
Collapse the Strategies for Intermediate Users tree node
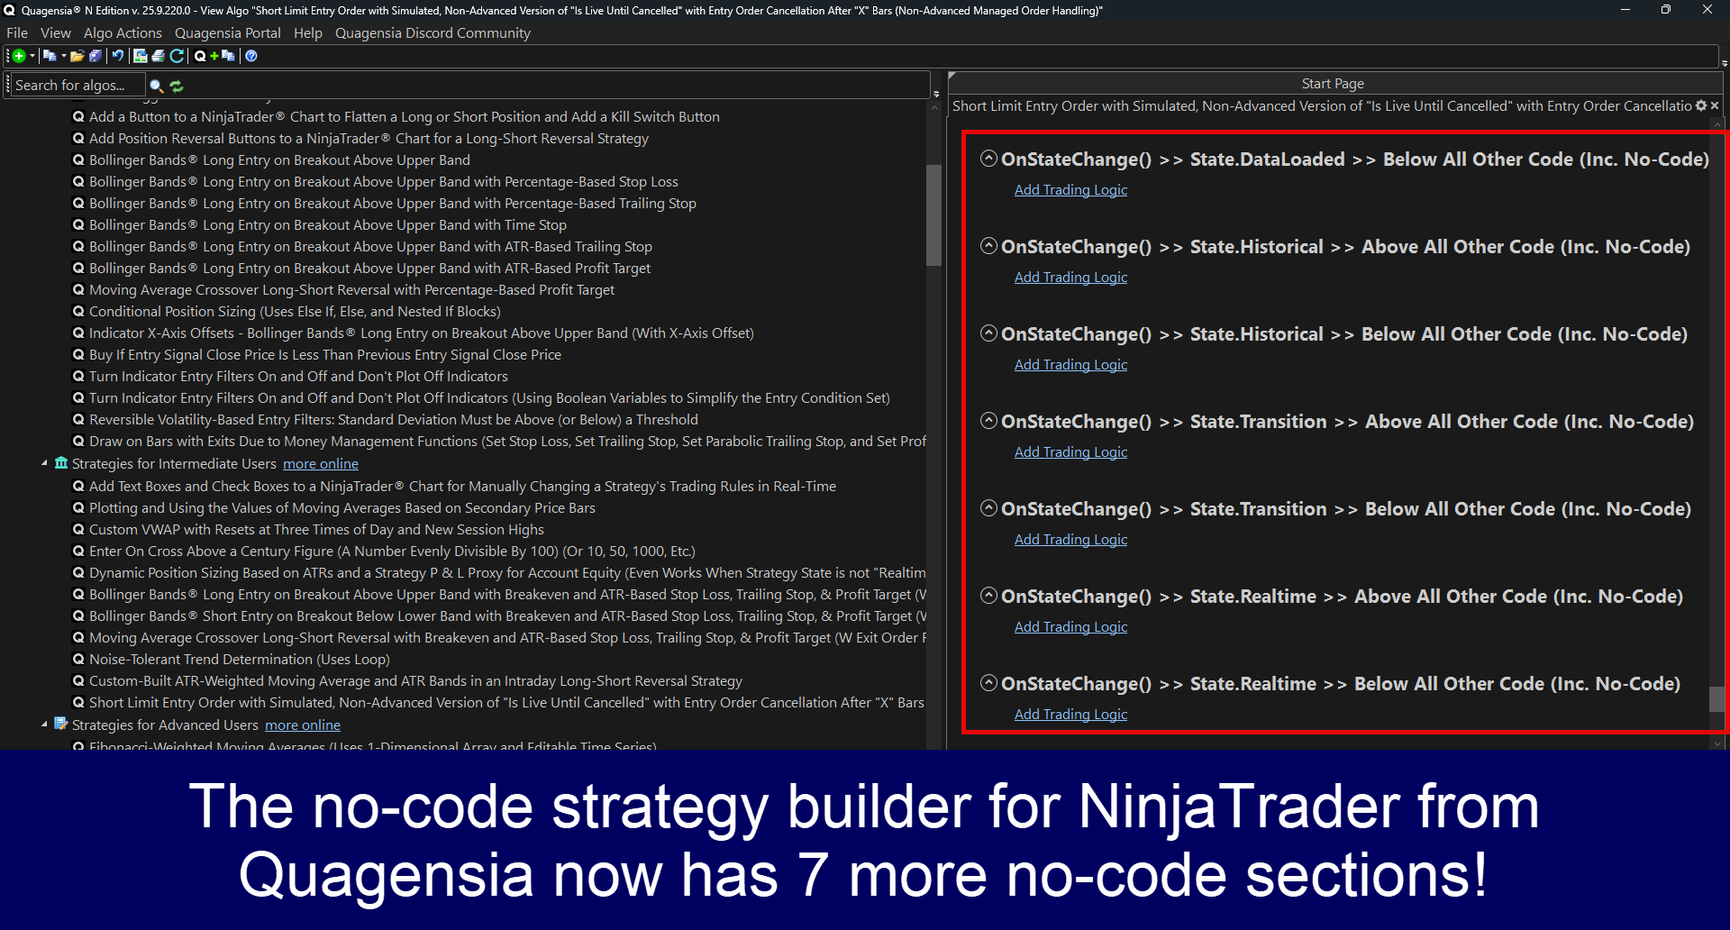44,463
